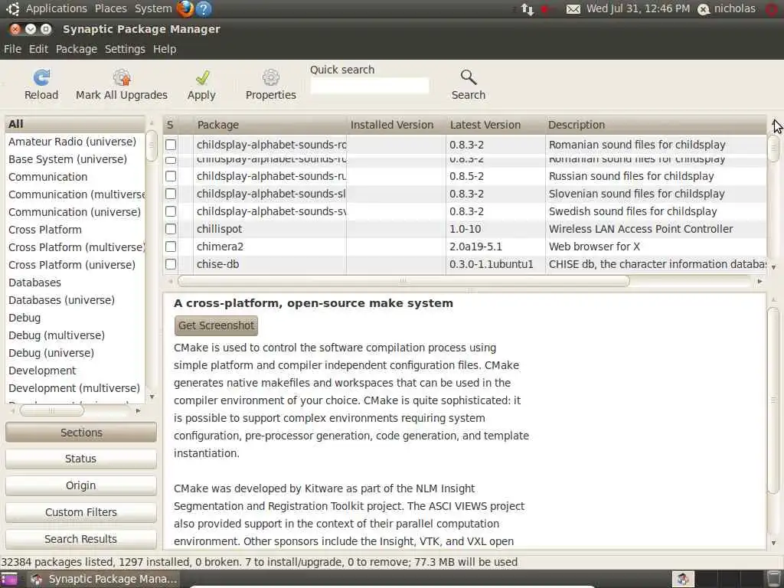The height and width of the screenshot is (588, 784).
Task: Open the Applications menu in top panel
Action: tap(57, 8)
